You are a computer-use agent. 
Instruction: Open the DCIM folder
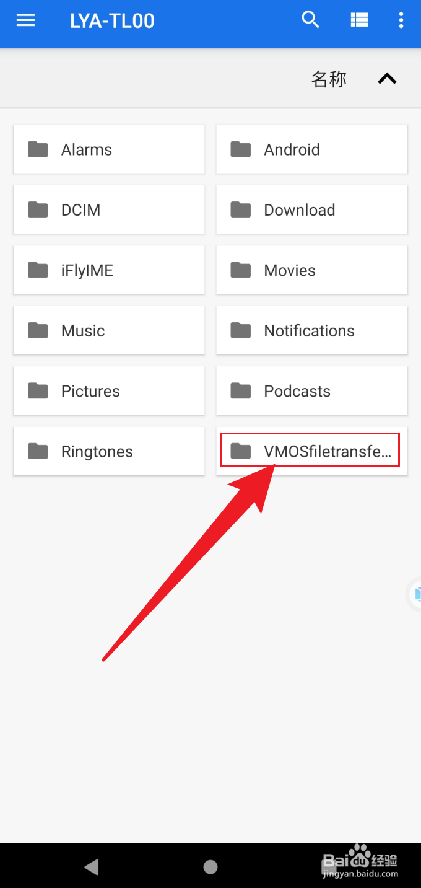click(109, 209)
